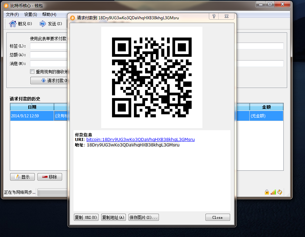
Task: Click the 标签(L) label input field
Action: pyautogui.click(x=49, y=46)
